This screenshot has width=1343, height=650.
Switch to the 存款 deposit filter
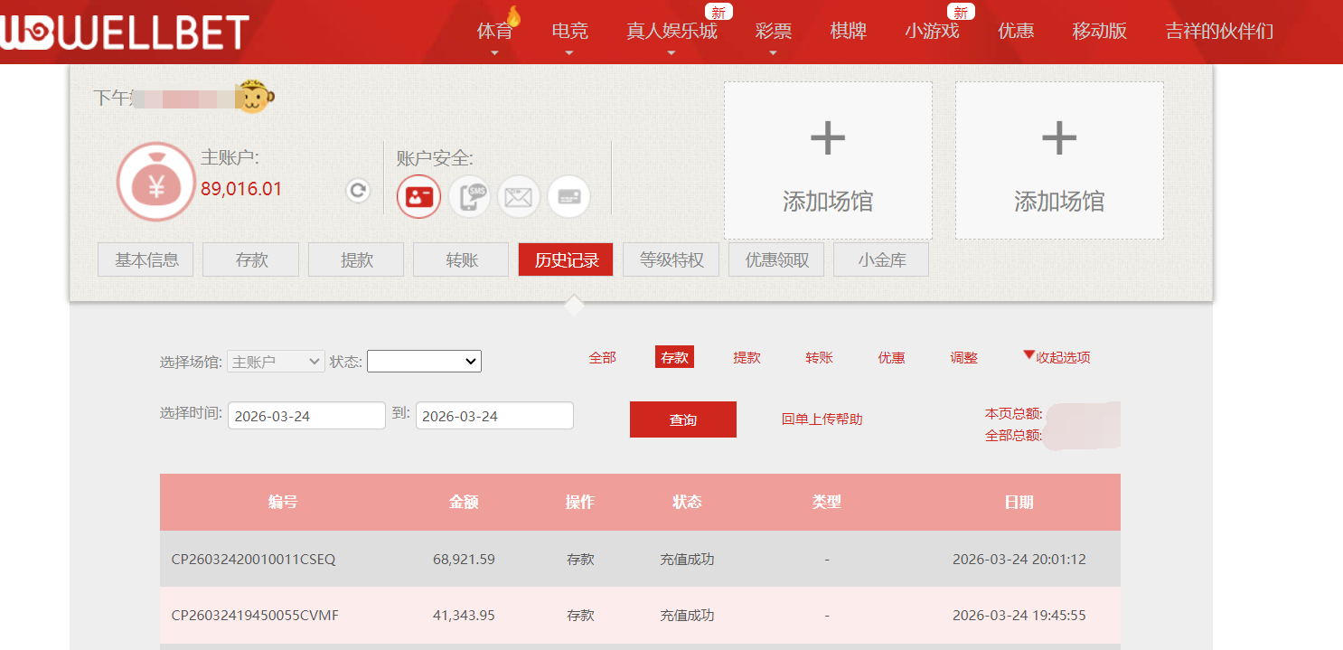(x=674, y=356)
